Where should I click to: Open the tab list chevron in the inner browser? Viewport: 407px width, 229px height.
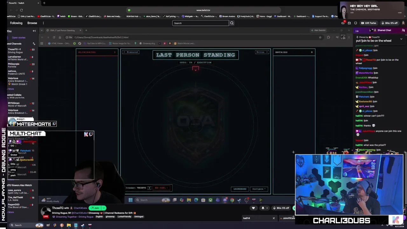point(42,30)
